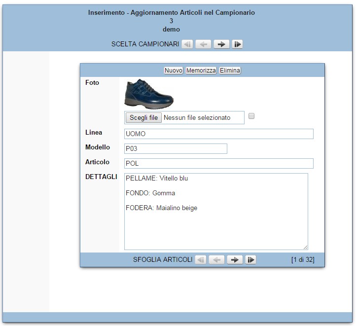Delete the article with Elimina button
The image size is (356, 326).
point(230,71)
